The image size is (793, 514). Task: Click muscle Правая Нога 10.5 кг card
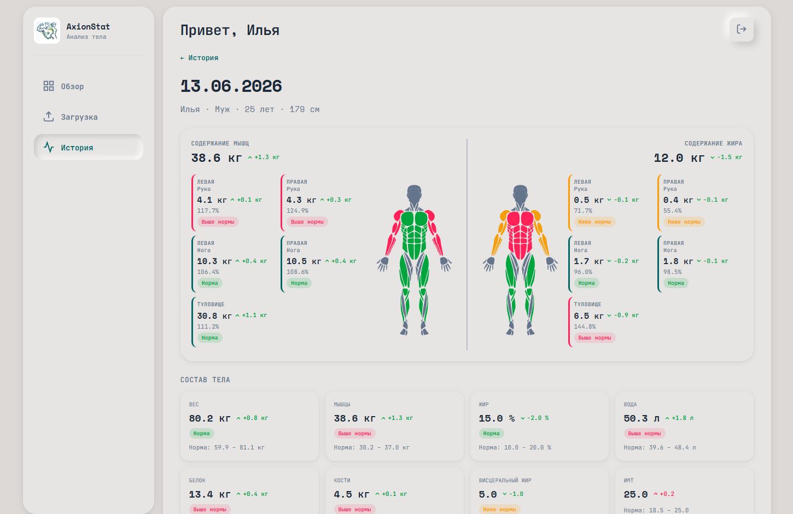pos(322,264)
